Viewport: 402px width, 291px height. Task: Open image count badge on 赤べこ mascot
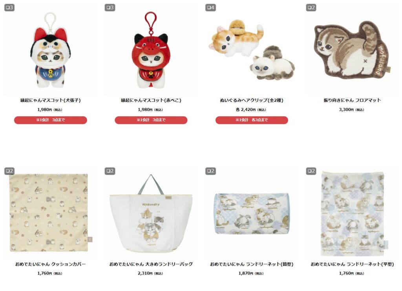click(x=110, y=7)
